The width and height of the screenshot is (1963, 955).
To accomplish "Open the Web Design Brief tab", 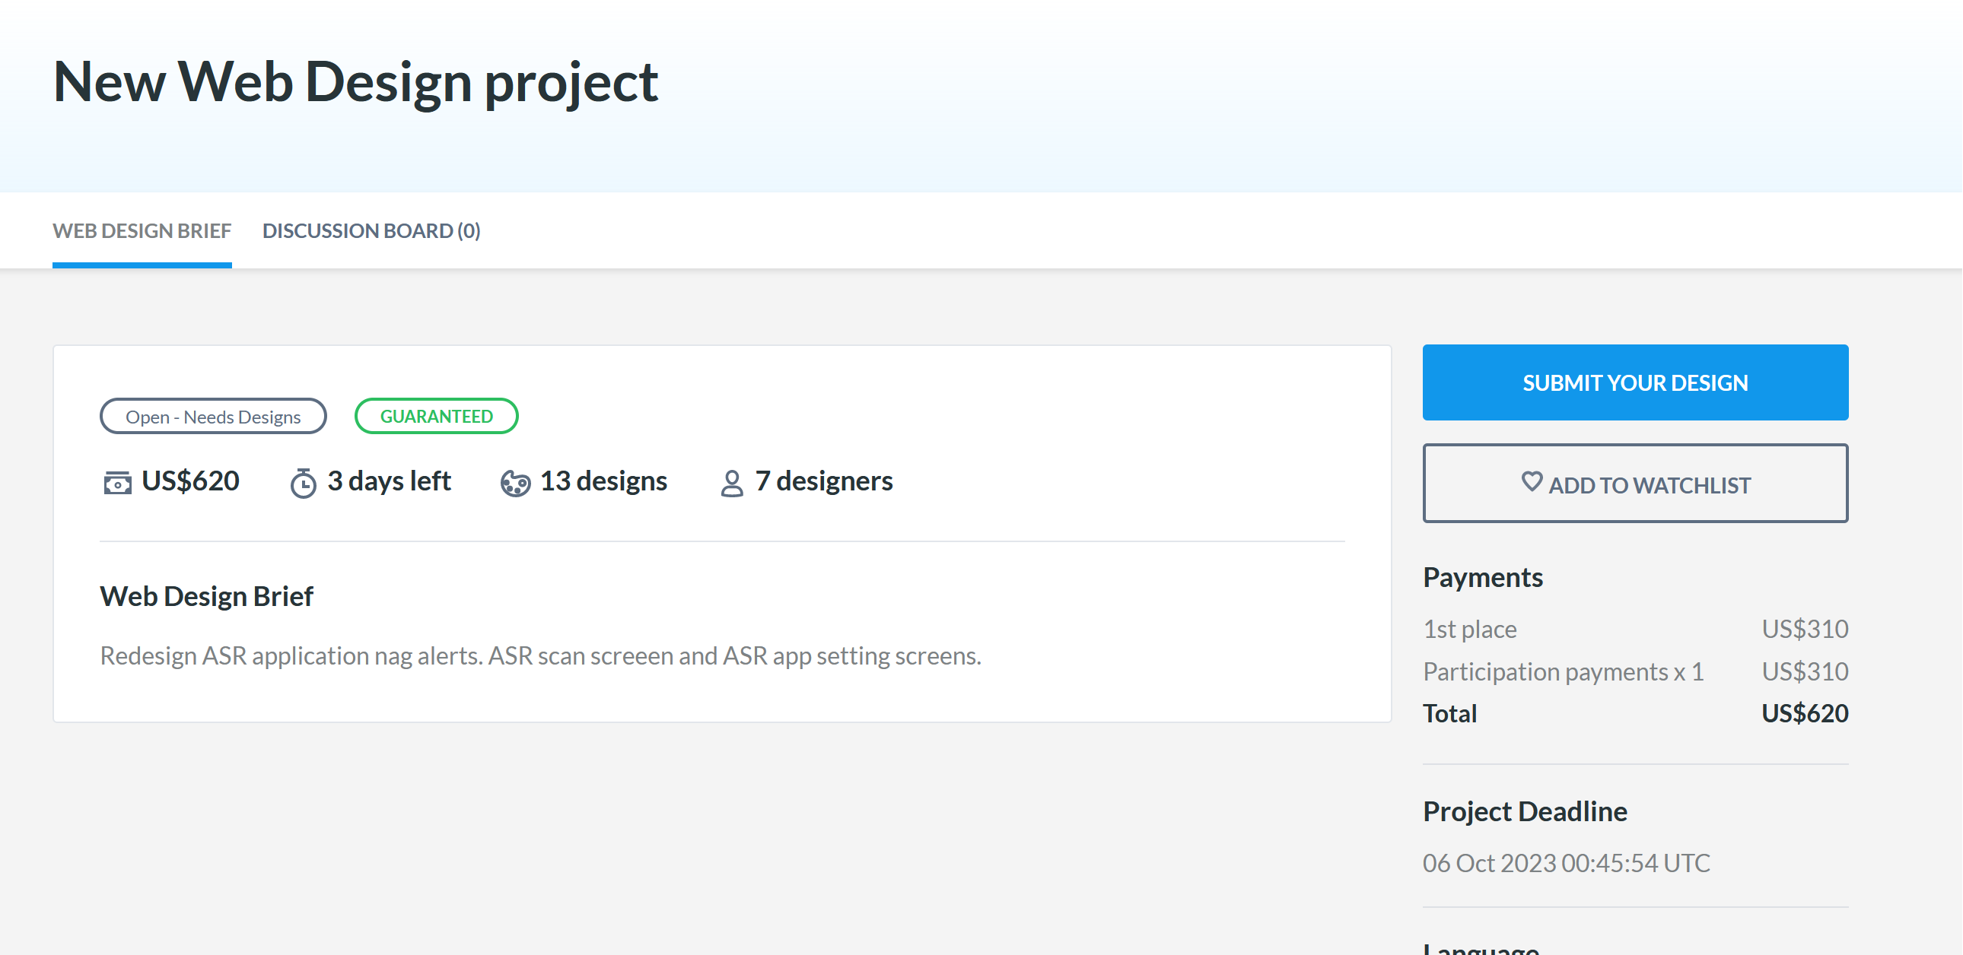I will [x=142, y=230].
